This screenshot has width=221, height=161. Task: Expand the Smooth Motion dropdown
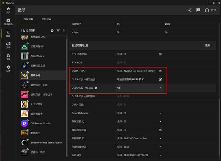click(x=160, y=113)
